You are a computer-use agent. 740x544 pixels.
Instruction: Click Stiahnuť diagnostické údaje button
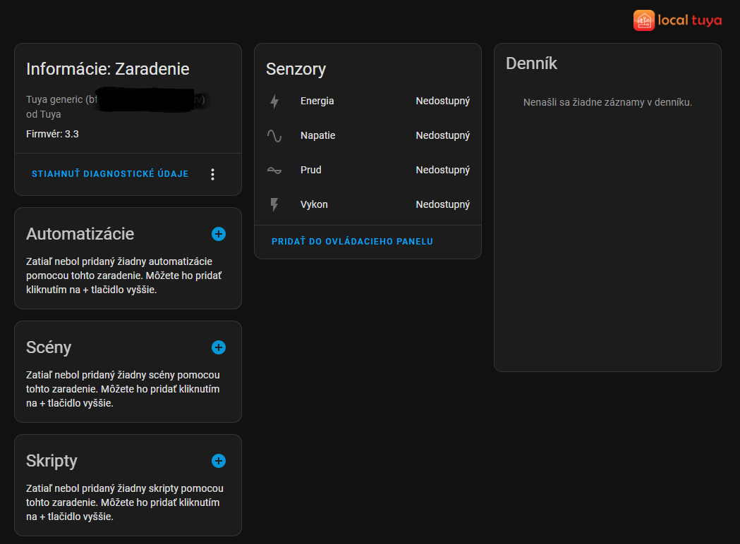tap(110, 174)
